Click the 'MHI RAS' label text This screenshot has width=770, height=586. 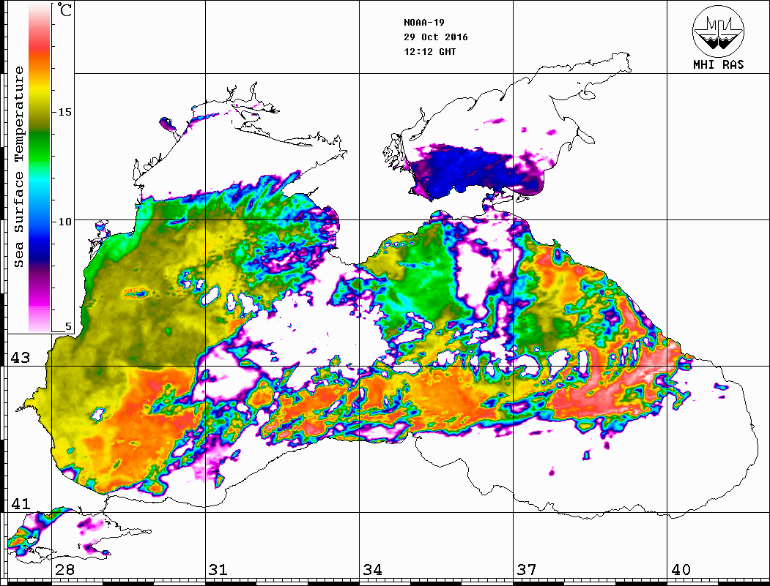[719, 64]
